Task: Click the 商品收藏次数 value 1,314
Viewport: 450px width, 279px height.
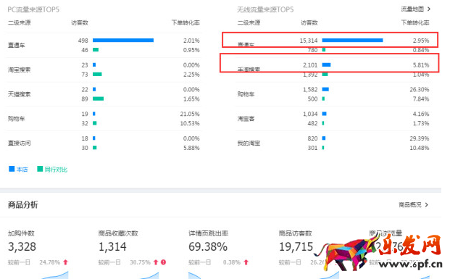Action: click(x=112, y=246)
